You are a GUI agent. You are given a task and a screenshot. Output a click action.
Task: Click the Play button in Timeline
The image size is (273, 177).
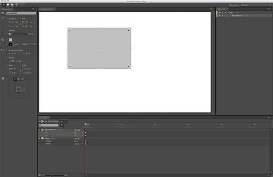point(43,121)
